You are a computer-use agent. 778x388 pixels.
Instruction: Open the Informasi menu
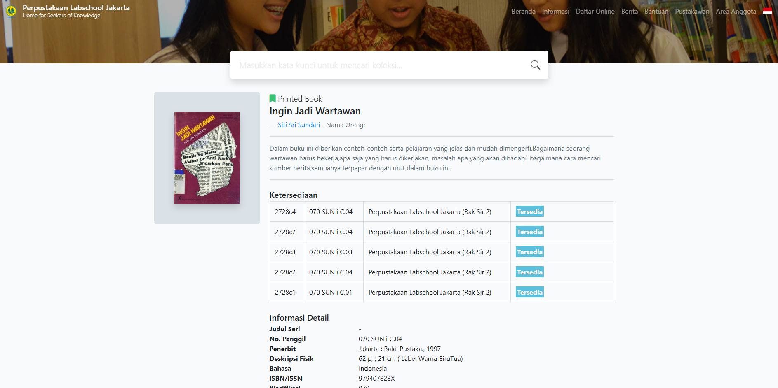(555, 12)
